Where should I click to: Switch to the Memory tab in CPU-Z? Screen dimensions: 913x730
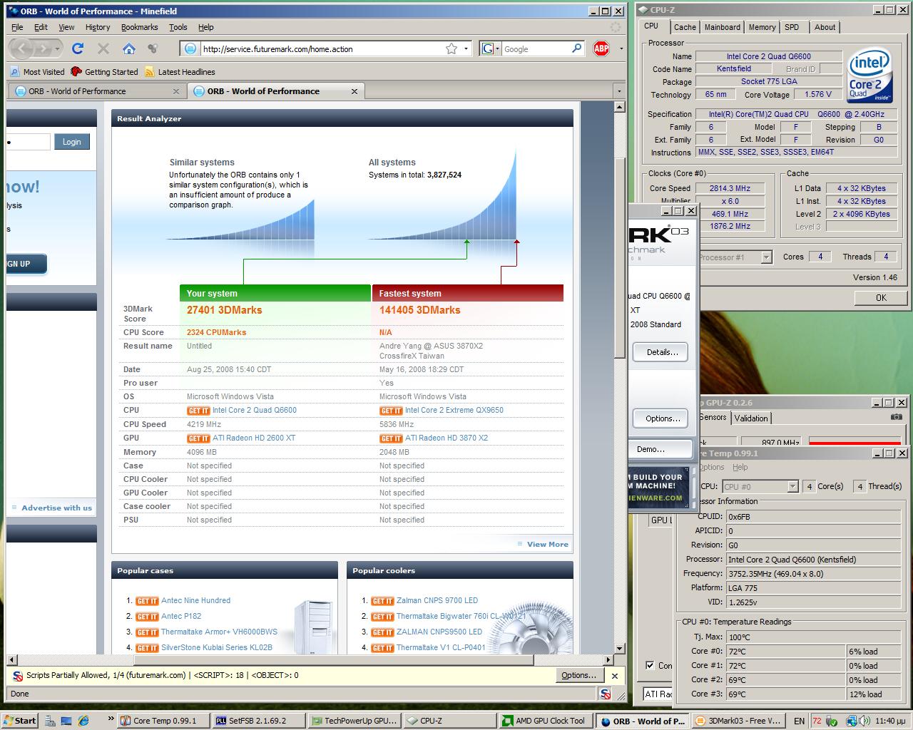coord(762,27)
